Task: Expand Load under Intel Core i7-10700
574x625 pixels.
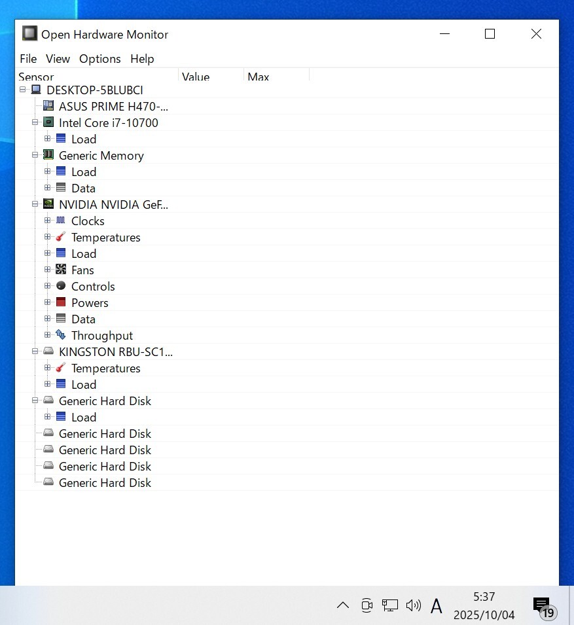Action: (47, 138)
